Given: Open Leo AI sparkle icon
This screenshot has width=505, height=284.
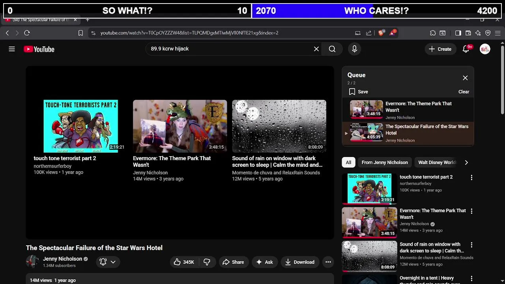Looking at the screenshot, I should pos(478,33).
